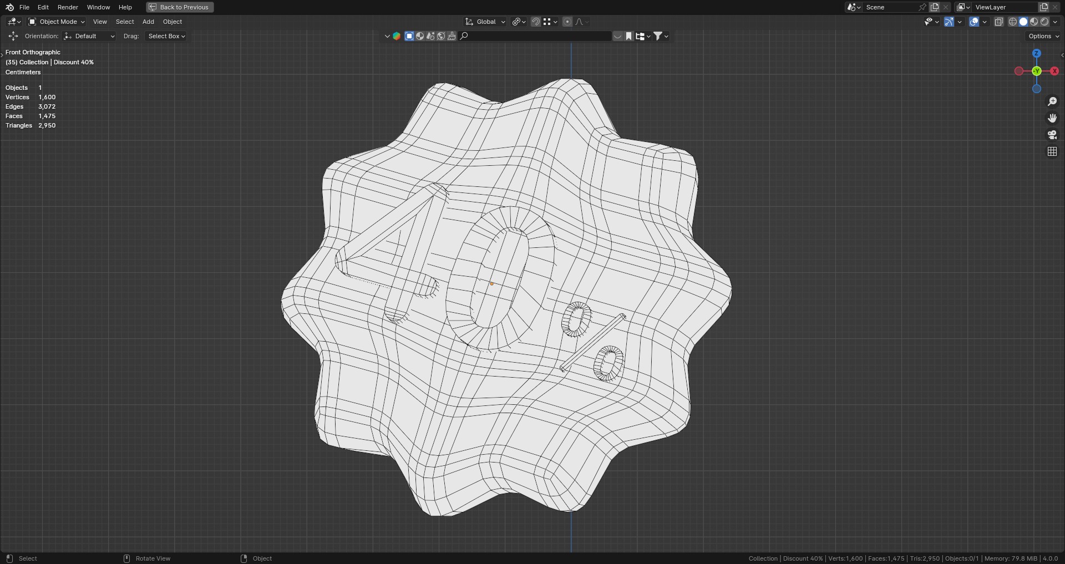Toggle the blue selected square filter icon
Image resolution: width=1065 pixels, height=564 pixels.
point(409,36)
